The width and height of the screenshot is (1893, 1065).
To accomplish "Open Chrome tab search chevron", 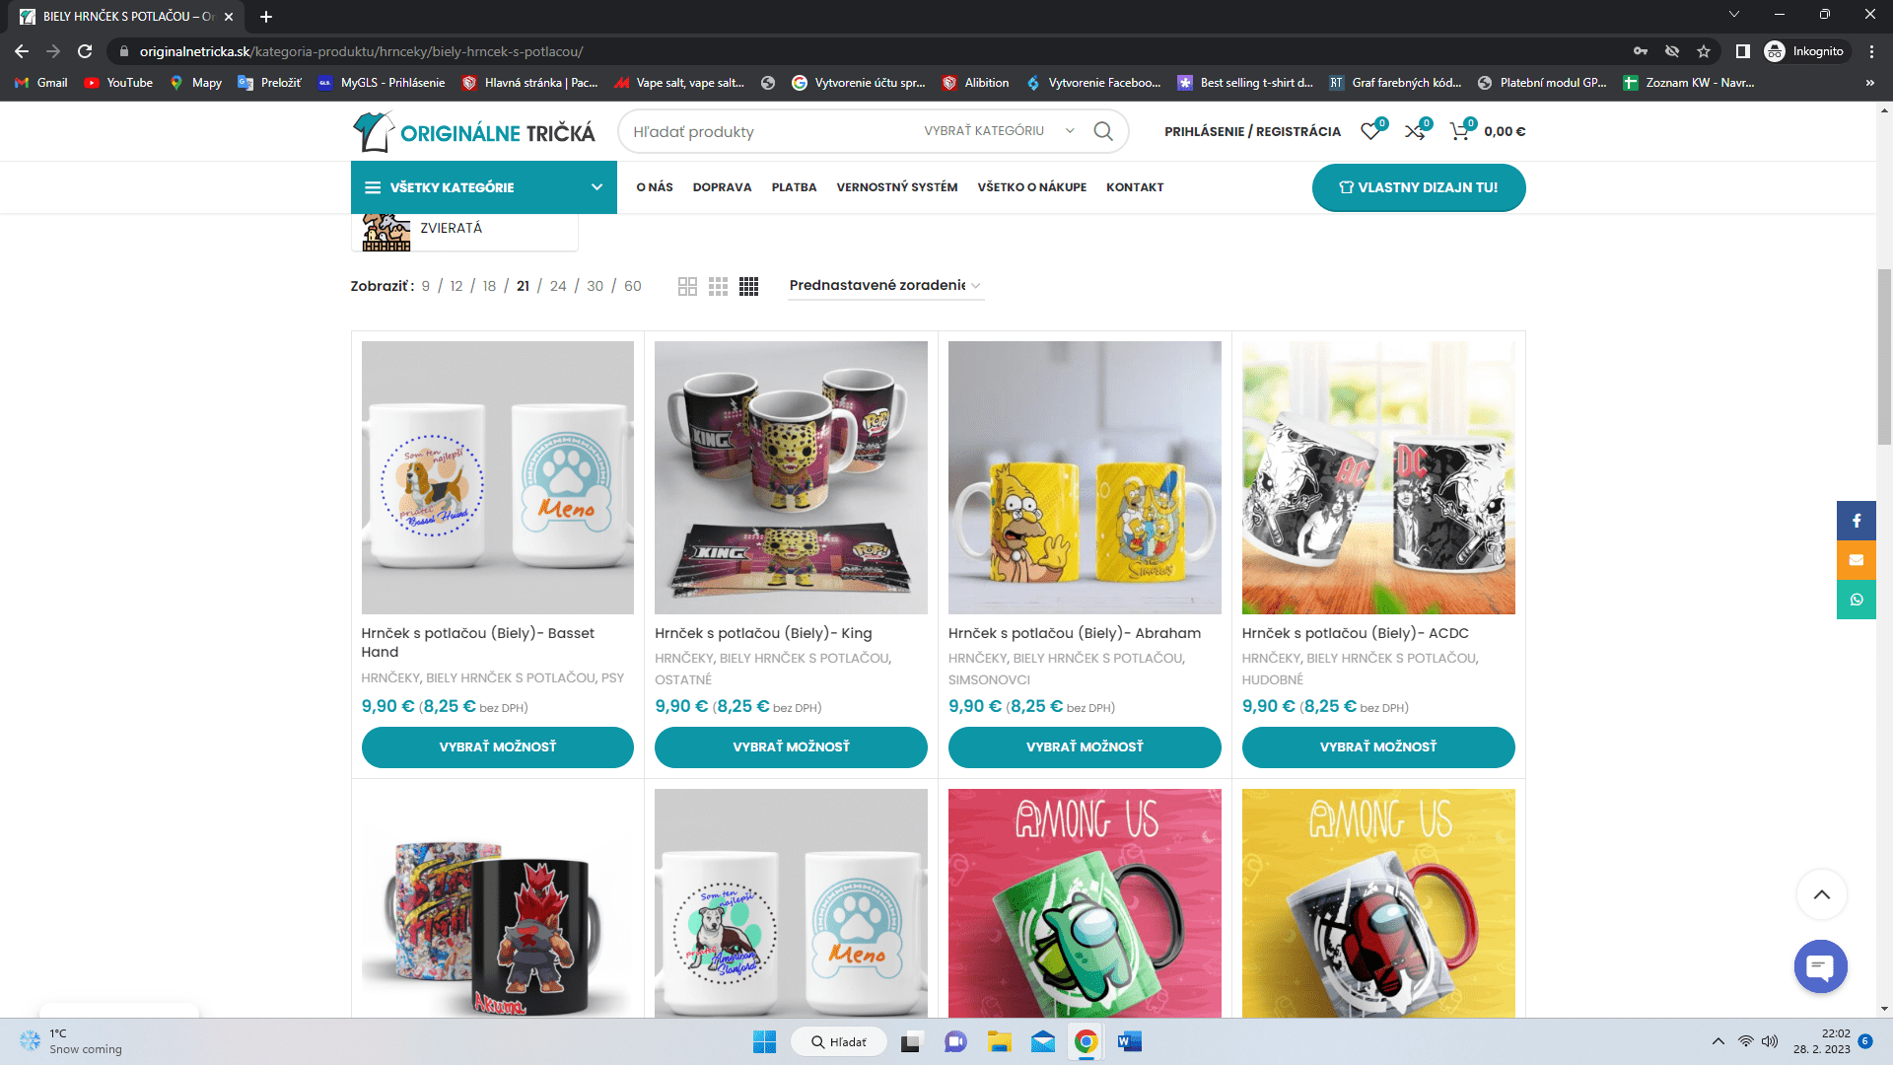I will click(1734, 15).
